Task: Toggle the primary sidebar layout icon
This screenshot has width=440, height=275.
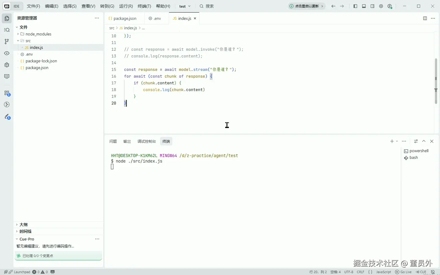Action: pyautogui.click(x=355, y=6)
